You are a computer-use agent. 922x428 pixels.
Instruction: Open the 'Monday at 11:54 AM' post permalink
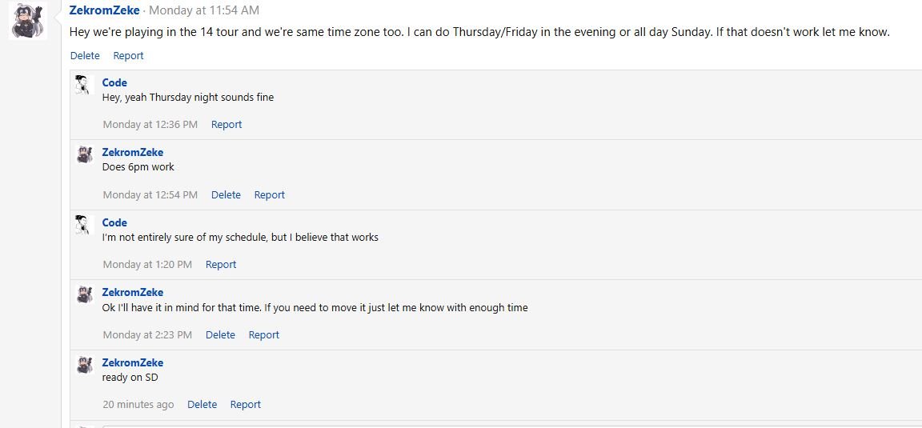pyautogui.click(x=204, y=10)
